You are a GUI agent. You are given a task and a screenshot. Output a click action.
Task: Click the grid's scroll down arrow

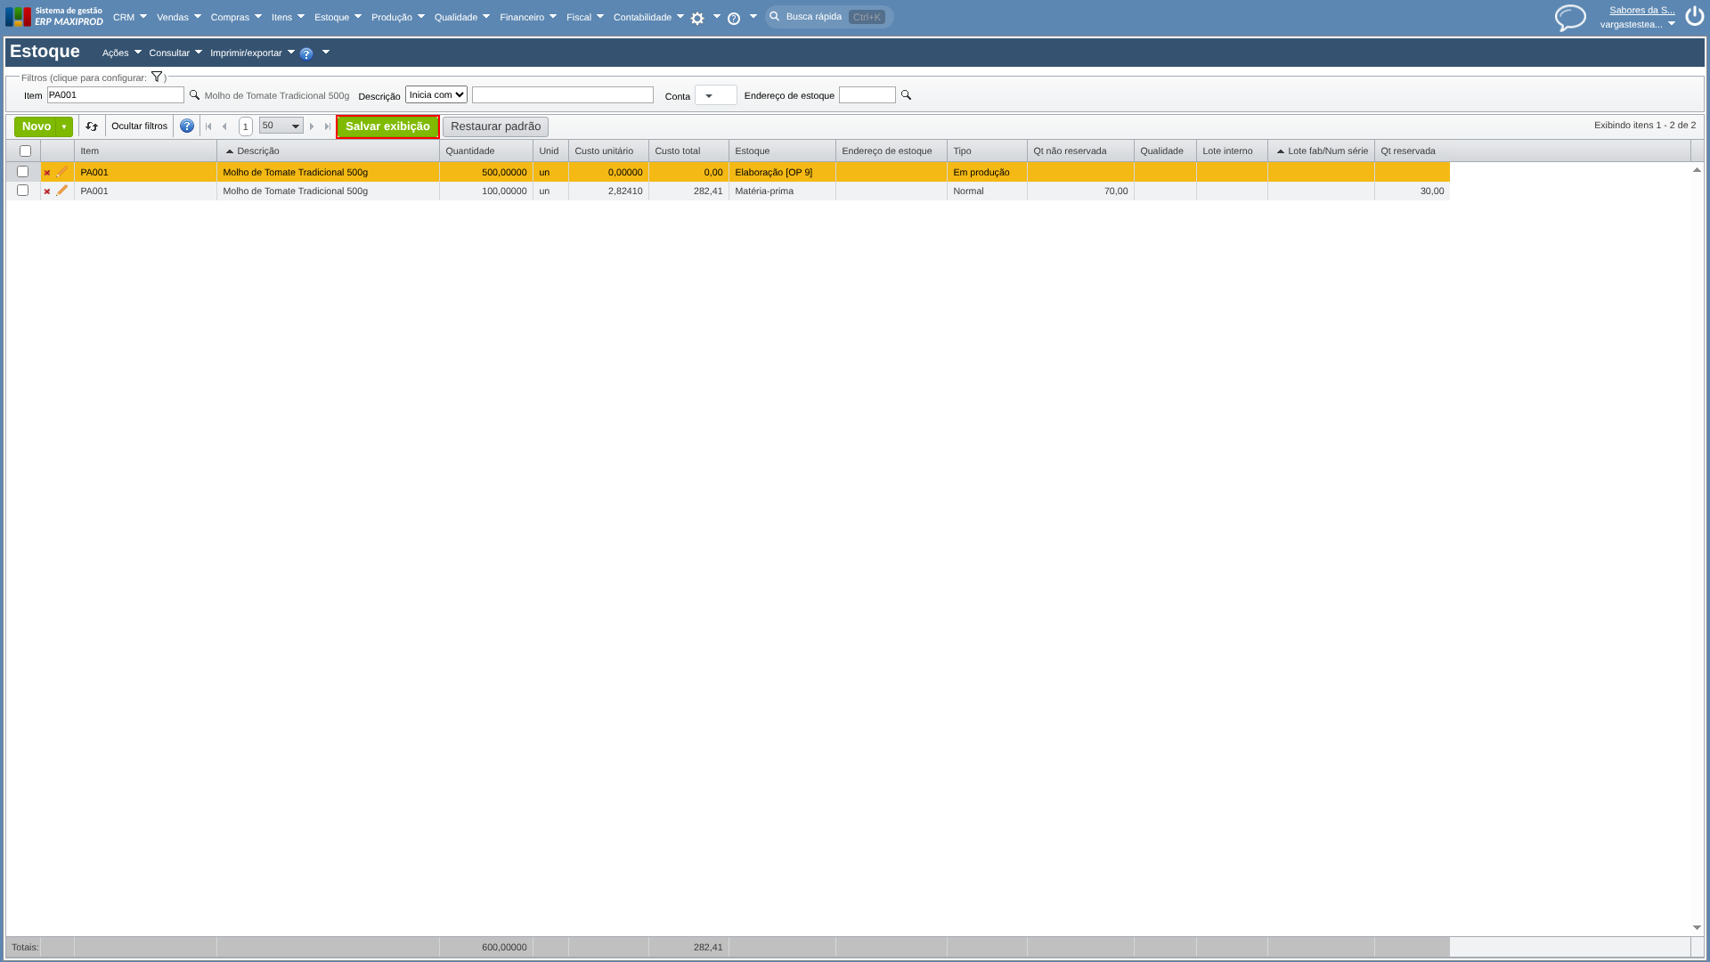(1697, 928)
